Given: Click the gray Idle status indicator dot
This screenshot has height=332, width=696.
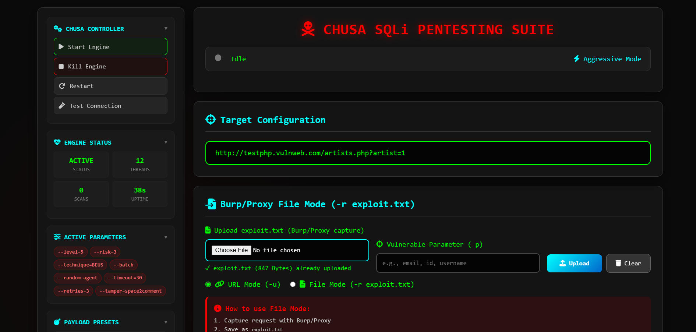Looking at the screenshot, I should click(x=218, y=58).
